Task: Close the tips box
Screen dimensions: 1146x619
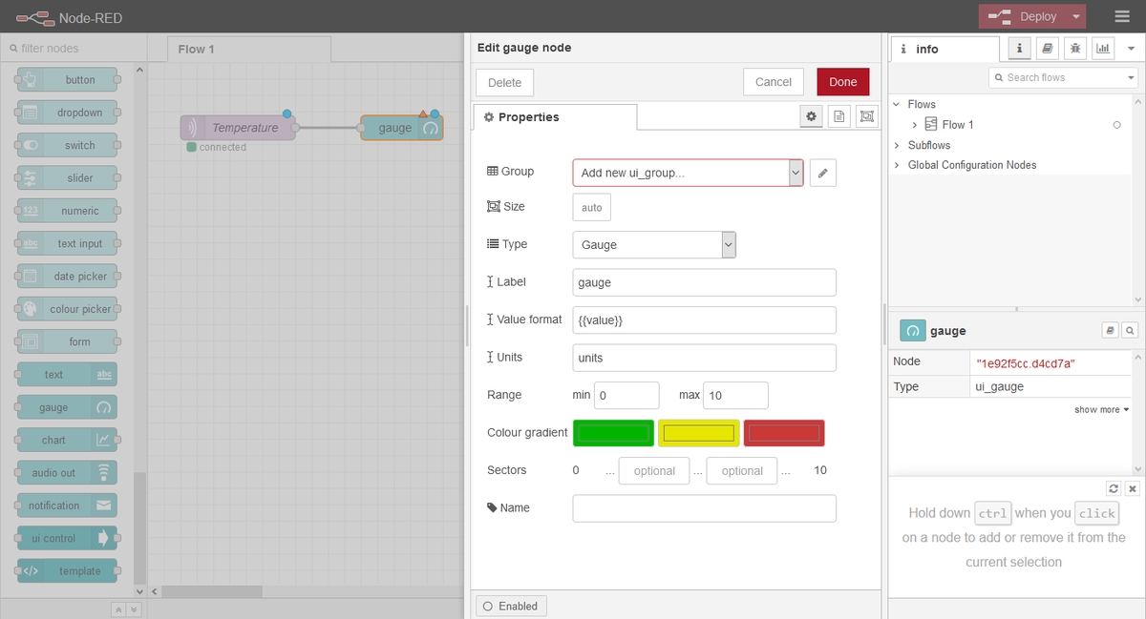Action: [x=1133, y=488]
